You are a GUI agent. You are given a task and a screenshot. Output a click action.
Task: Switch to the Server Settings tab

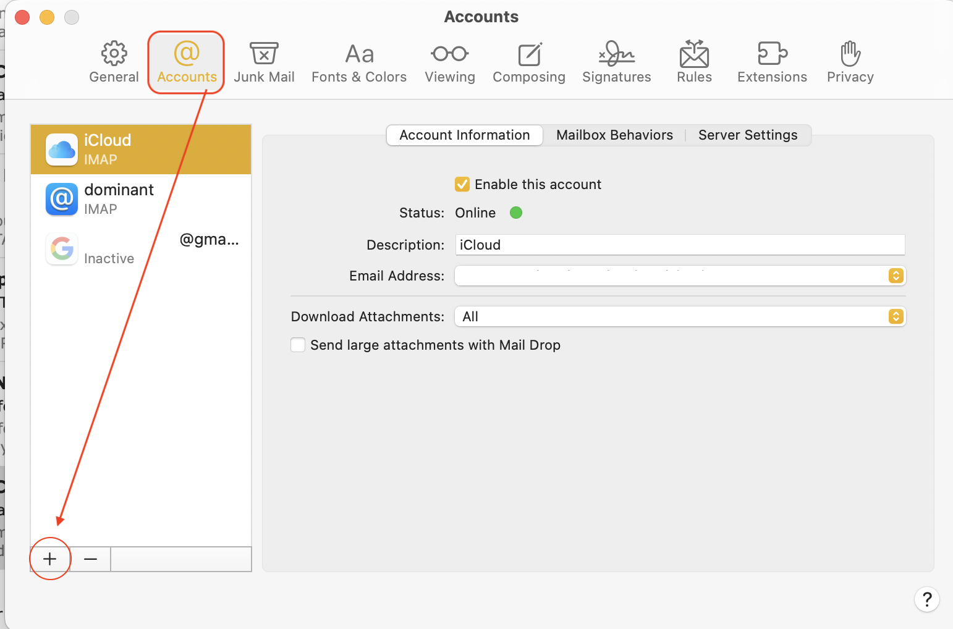[748, 135]
